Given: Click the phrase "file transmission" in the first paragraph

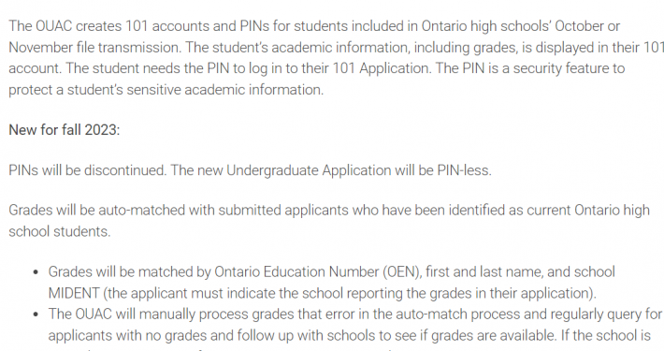Looking at the screenshot, I should pyautogui.click(x=129, y=48).
